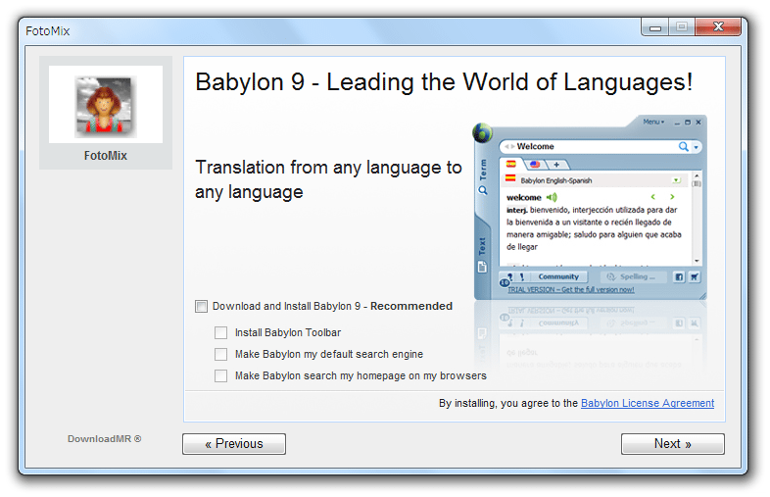The width and height of the screenshot is (770, 497).
Task: Click the Babylon globe logo icon
Action: pos(482,132)
